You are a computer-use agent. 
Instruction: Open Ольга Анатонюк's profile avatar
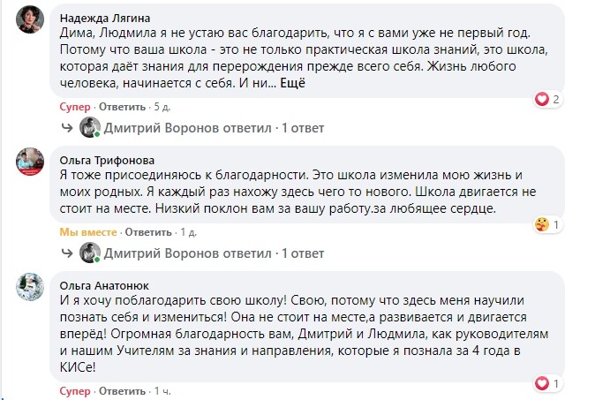(x=31, y=288)
